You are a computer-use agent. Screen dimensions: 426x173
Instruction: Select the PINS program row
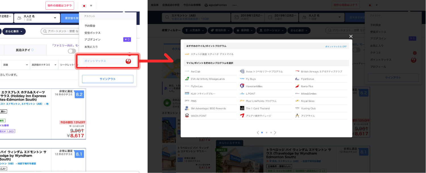(x=210, y=101)
